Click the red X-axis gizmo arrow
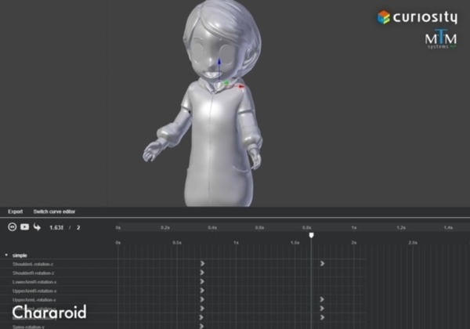The image size is (470, 329). tap(242, 86)
